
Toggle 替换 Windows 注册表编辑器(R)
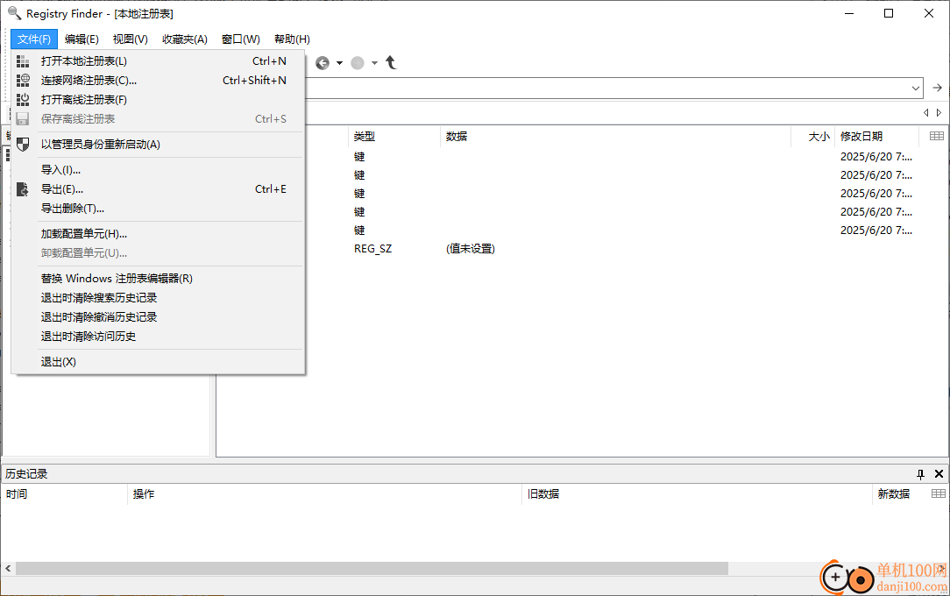[158, 279]
